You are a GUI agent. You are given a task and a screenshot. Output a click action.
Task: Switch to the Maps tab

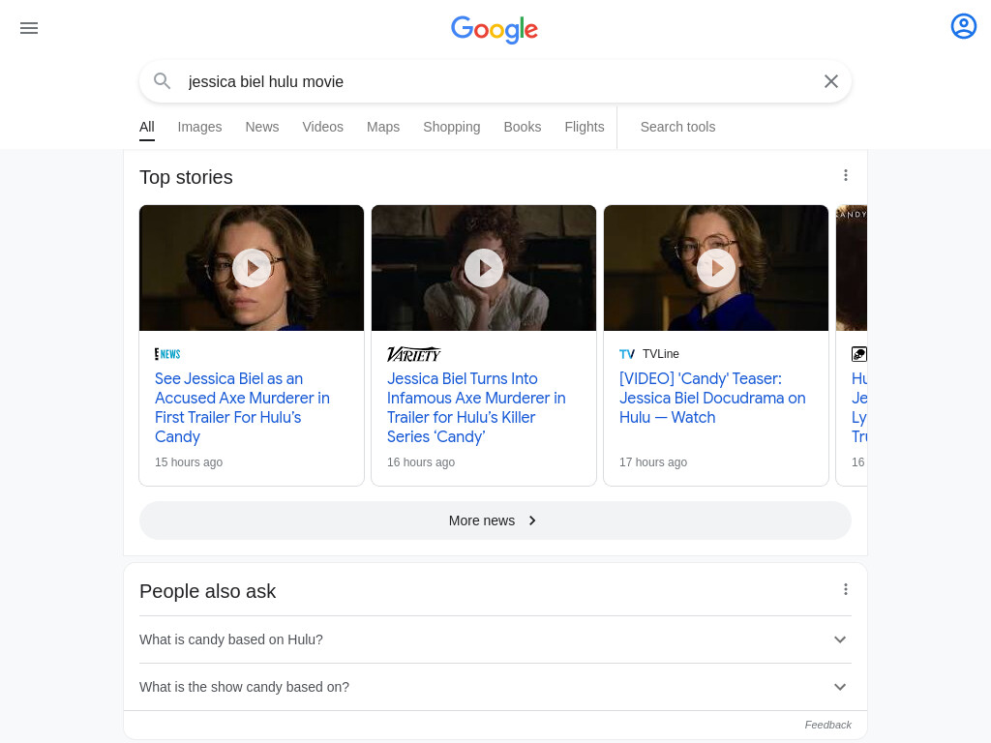(383, 127)
